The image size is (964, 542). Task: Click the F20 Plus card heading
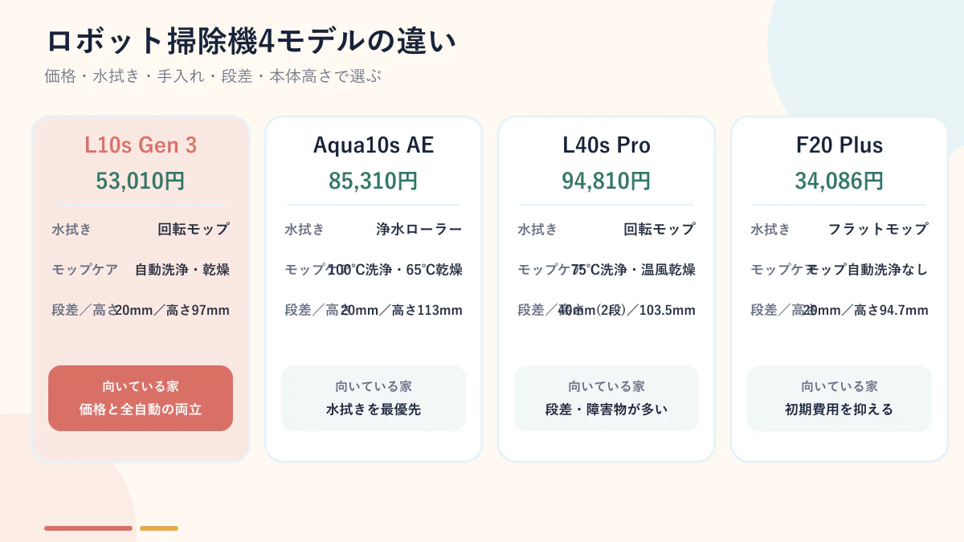(839, 145)
